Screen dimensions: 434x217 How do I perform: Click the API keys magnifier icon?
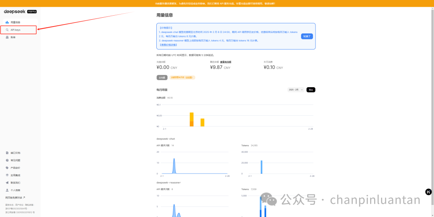tap(7, 30)
